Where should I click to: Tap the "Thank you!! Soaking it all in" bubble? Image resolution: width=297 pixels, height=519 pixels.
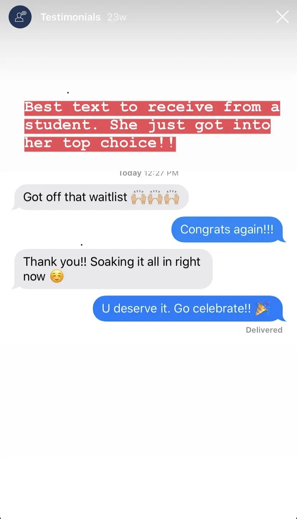point(113,269)
